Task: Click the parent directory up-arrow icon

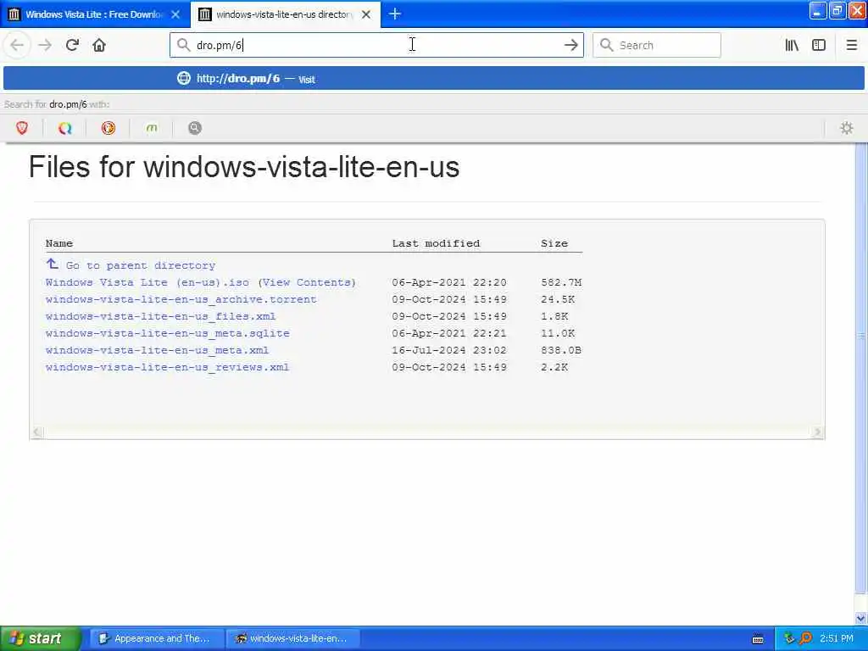Action: (x=52, y=264)
